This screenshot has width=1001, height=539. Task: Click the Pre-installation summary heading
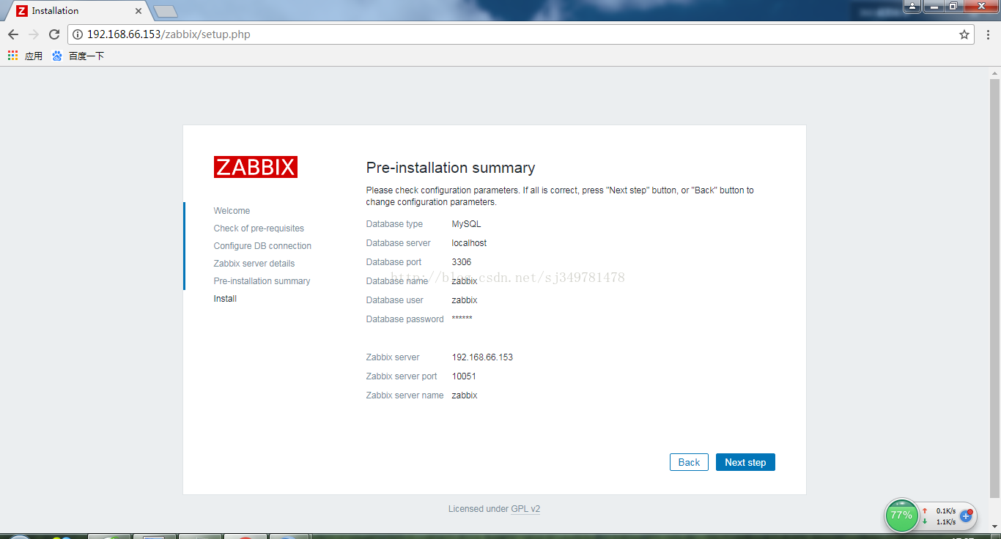point(451,168)
